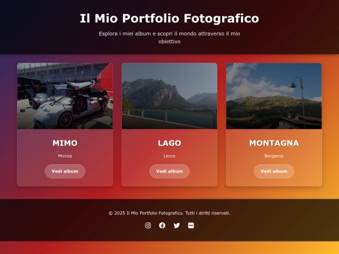Image resolution: width=339 pixels, height=254 pixels.
Task: Select the MONTAGNA album title
Action: pyautogui.click(x=274, y=143)
